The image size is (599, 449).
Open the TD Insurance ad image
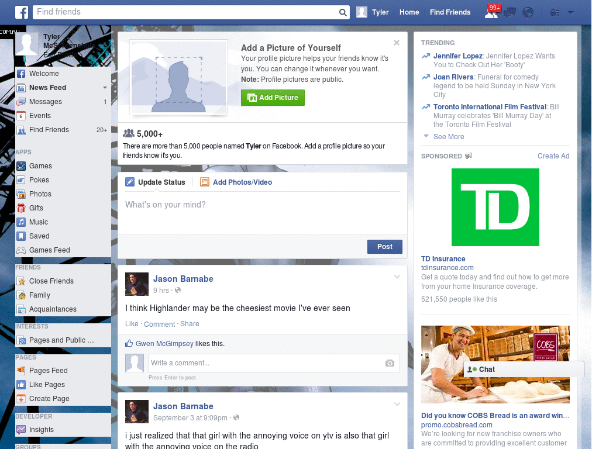(495, 207)
